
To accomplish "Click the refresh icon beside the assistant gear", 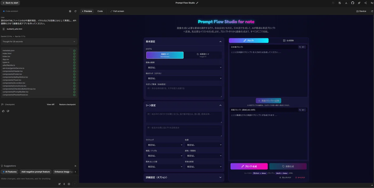I will [75, 11].
